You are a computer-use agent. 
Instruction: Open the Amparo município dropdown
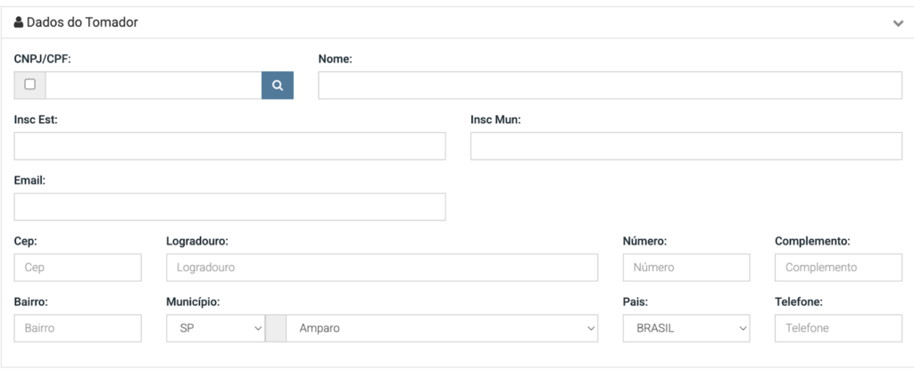[x=442, y=328]
